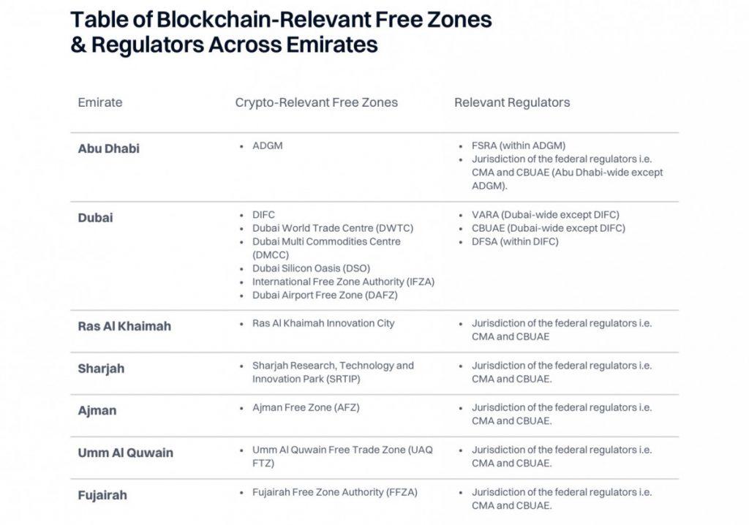Click the DIFC free zone entry

pyautogui.click(x=263, y=215)
